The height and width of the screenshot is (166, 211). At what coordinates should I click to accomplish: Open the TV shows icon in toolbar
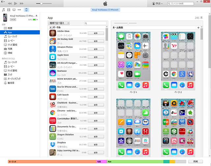click(x=14, y=10)
